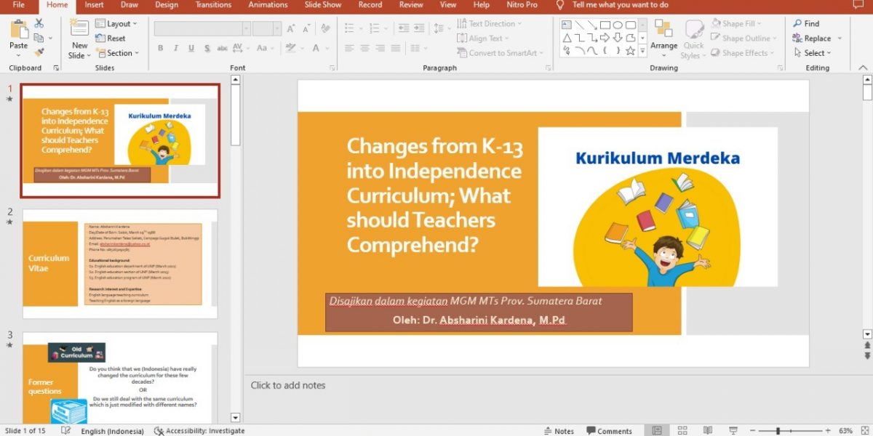Click the zoom slider handle
873x436 pixels.
click(x=778, y=431)
